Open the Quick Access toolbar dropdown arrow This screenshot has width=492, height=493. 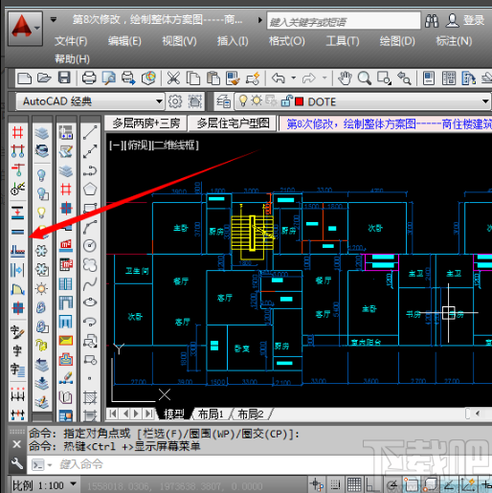[x=54, y=20]
